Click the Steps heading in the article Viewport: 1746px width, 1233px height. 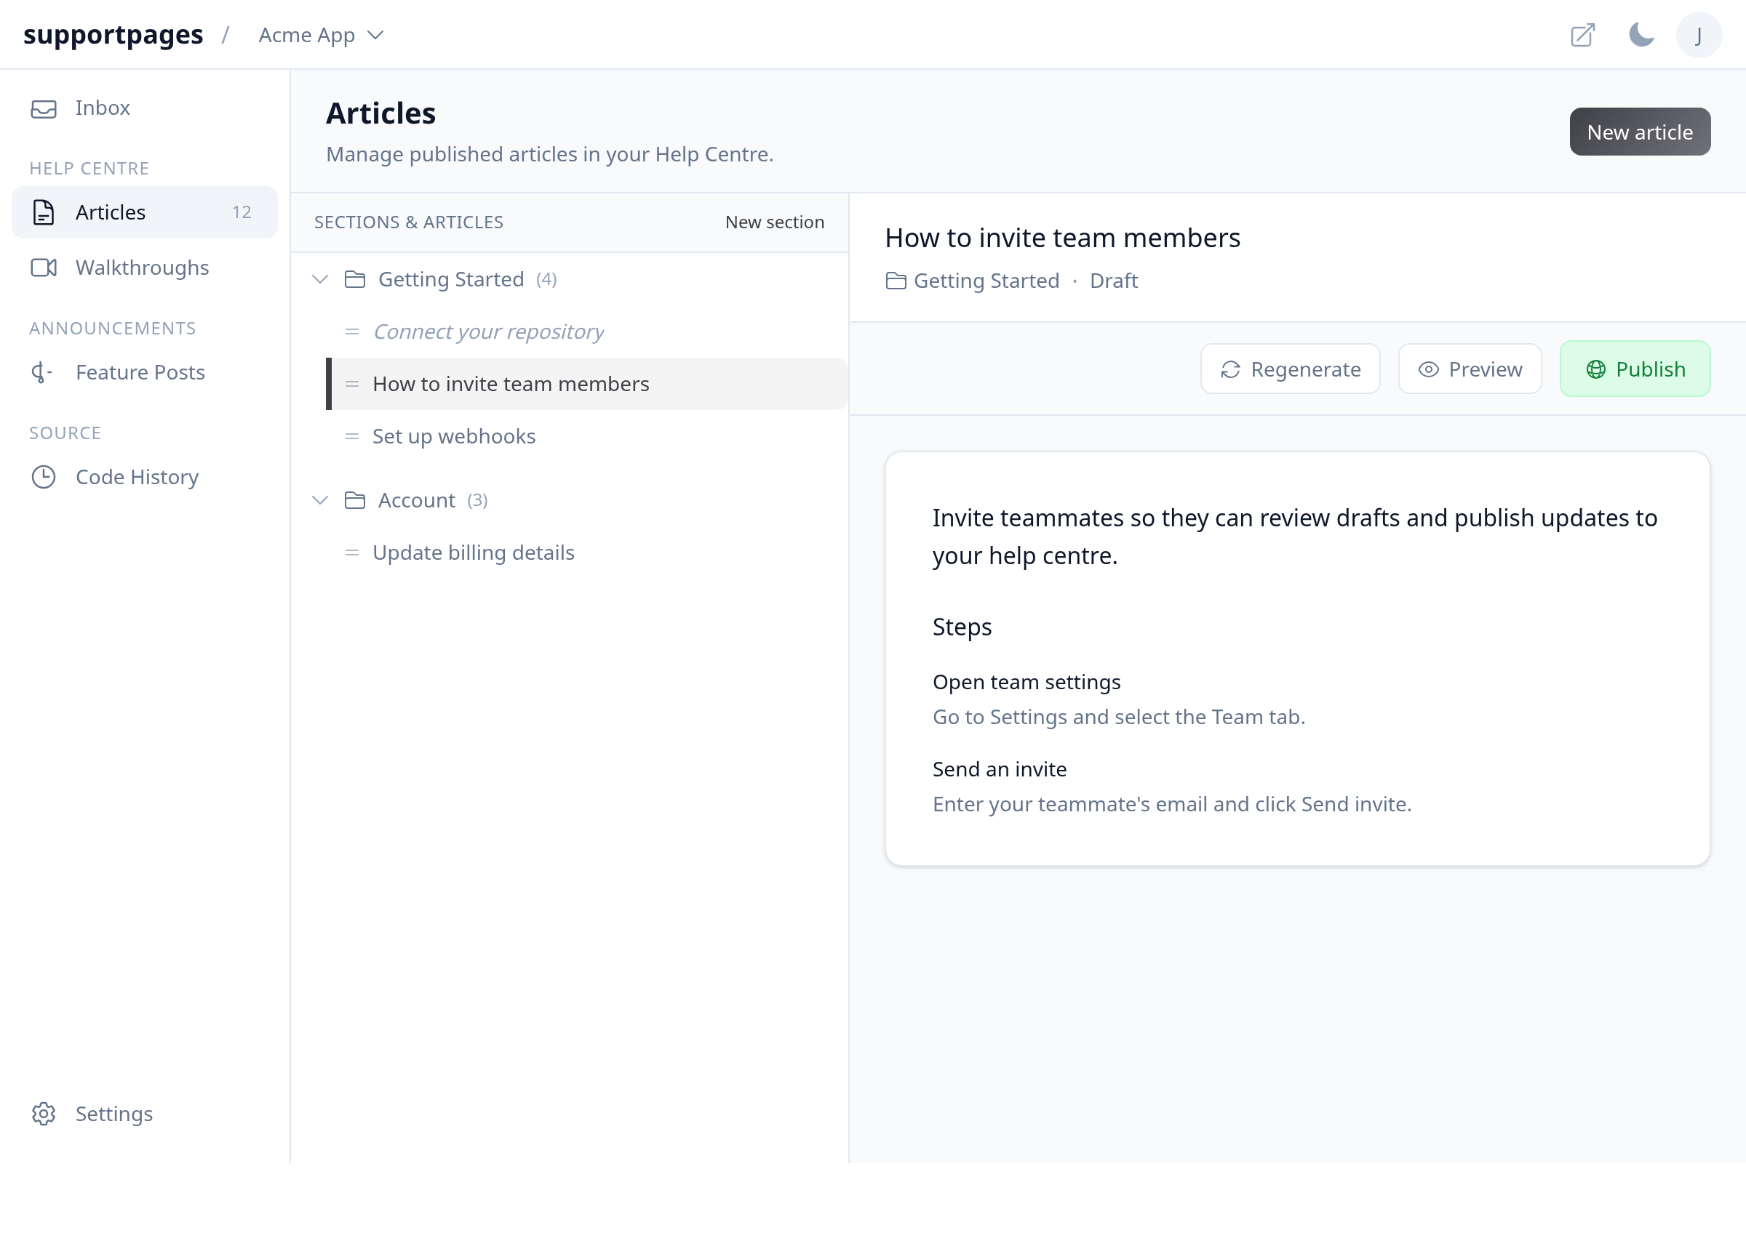point(962,627)
